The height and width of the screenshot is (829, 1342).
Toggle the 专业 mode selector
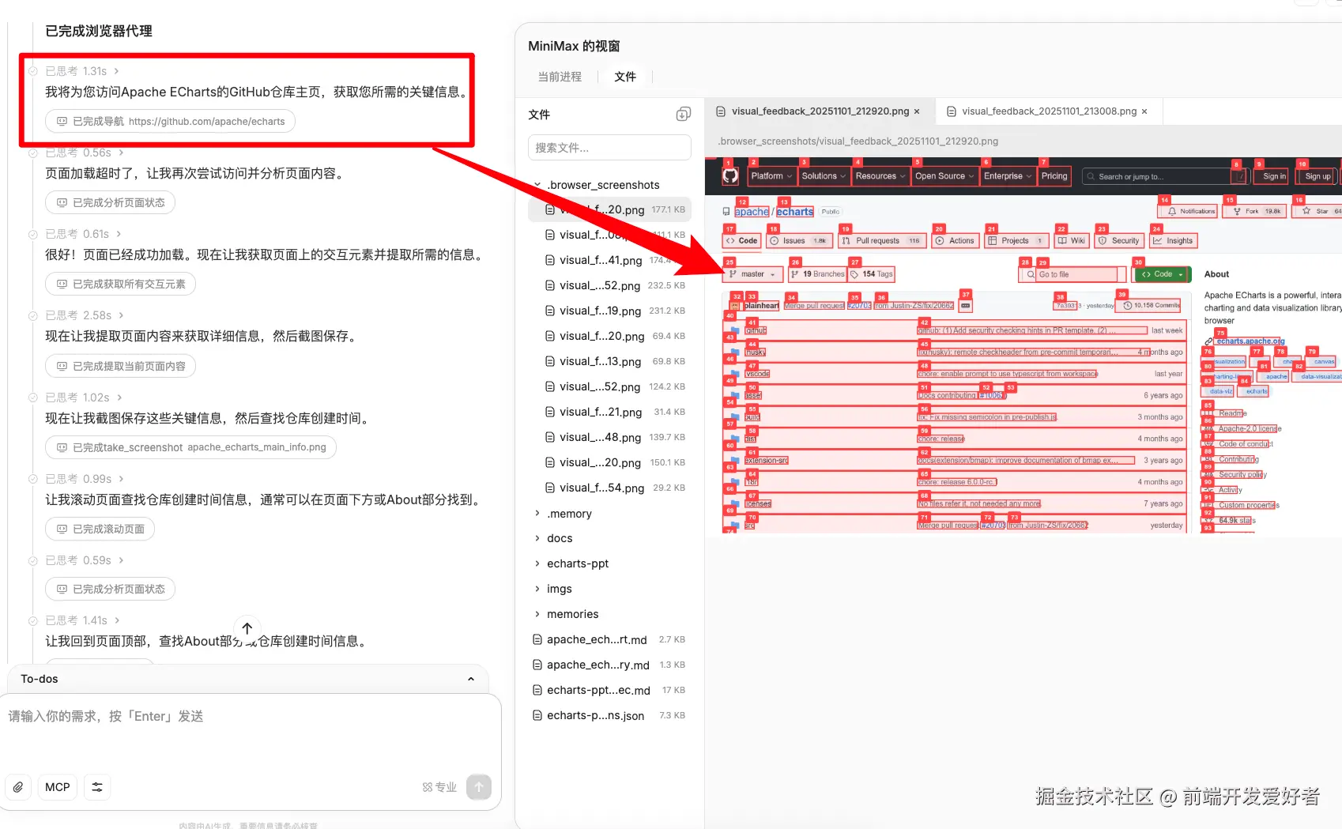click(x=439, y=787)
